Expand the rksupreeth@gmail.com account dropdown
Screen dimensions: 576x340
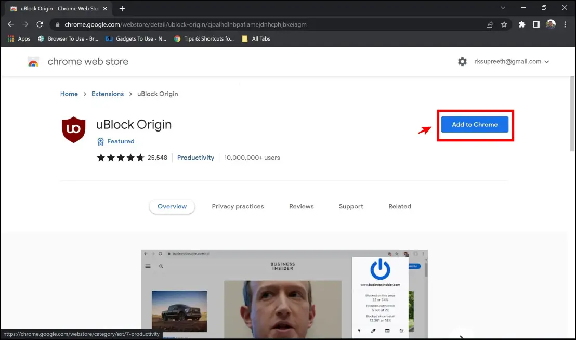tap(512, 62)
